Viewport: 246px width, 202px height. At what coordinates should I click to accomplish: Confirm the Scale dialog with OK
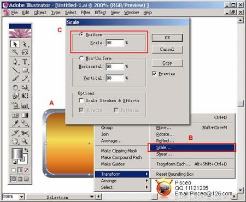[167, 38]
